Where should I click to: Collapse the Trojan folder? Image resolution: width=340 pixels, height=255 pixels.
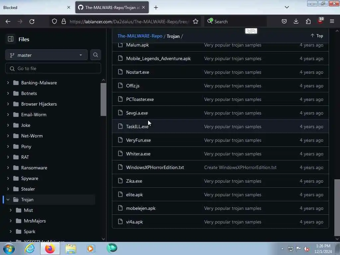8,200
